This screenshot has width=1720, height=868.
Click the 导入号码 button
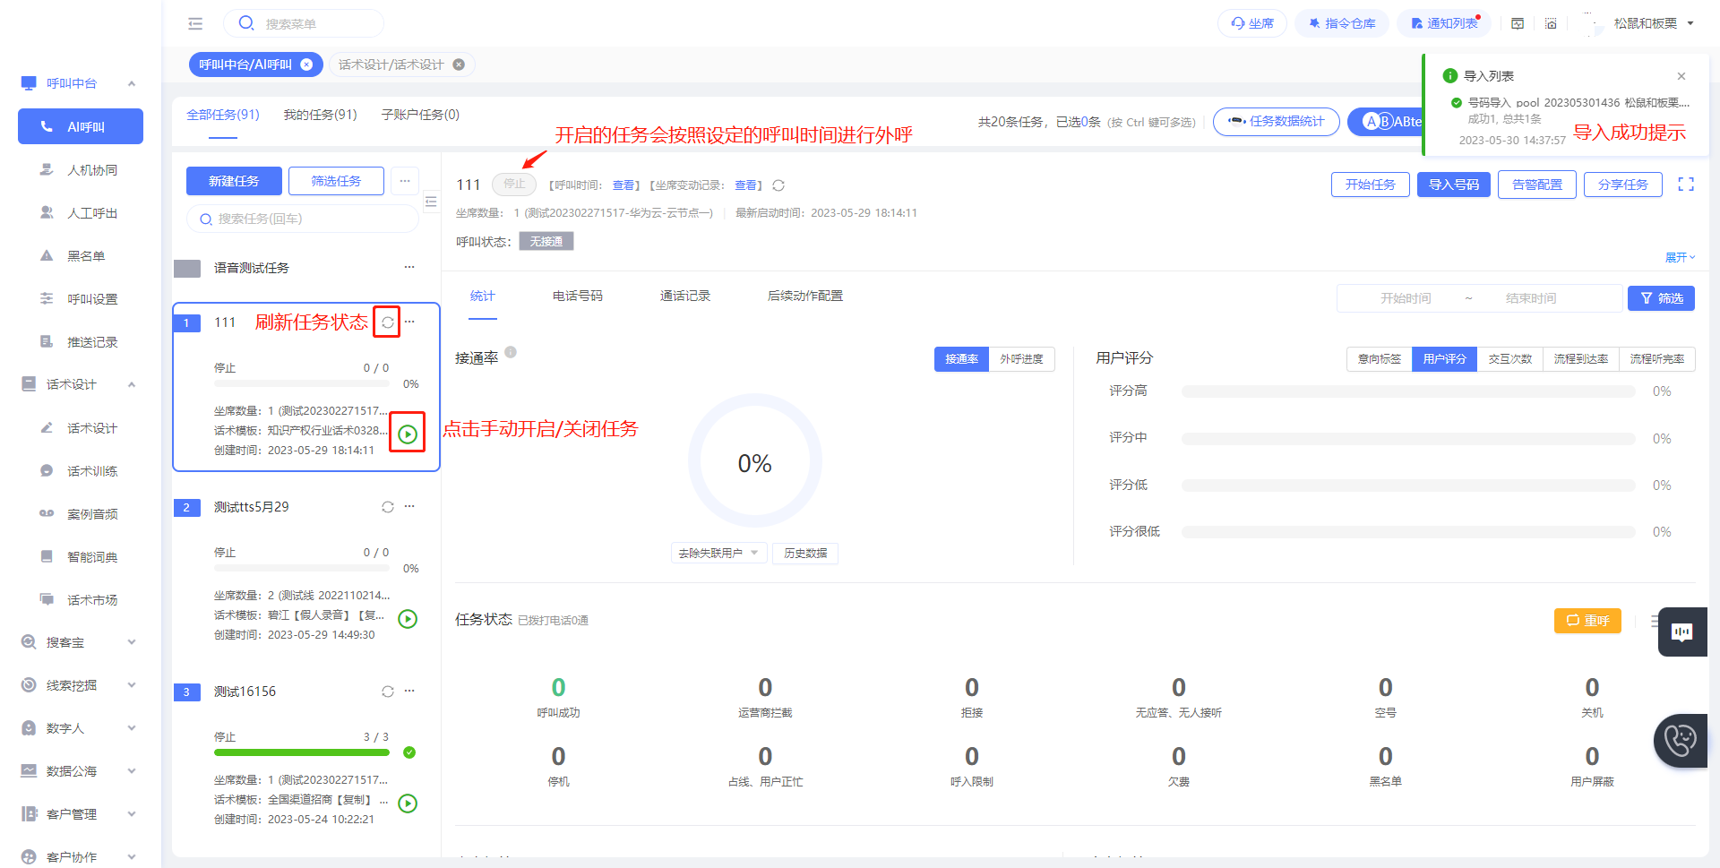pos(1454,185)
